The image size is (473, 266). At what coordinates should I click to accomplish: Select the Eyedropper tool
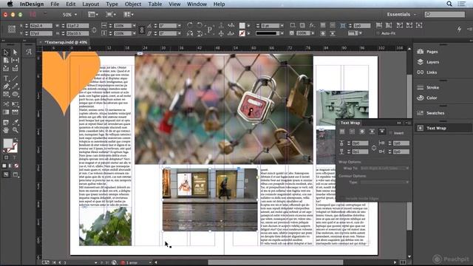tap(15, 122)
